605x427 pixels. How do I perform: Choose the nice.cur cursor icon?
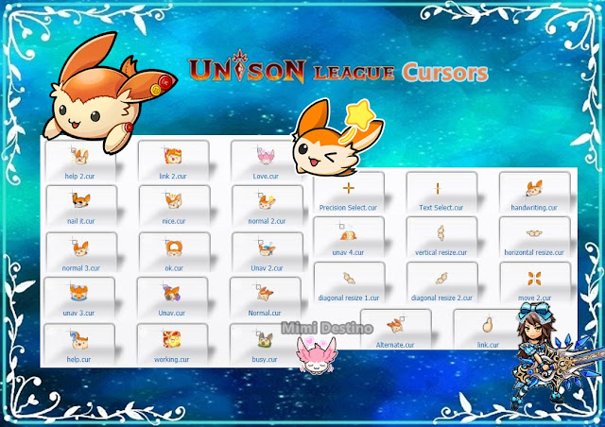pos(174,200)
